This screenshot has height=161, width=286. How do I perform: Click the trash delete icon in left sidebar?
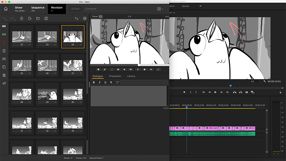(4, 50)
